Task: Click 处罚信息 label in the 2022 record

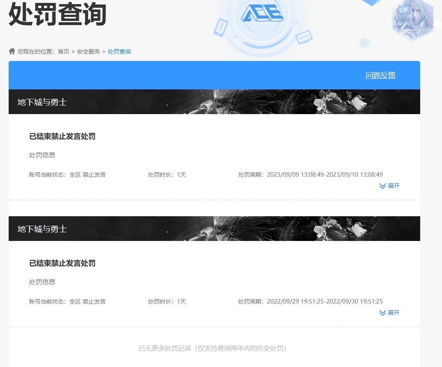Action: tap(42, 282)
